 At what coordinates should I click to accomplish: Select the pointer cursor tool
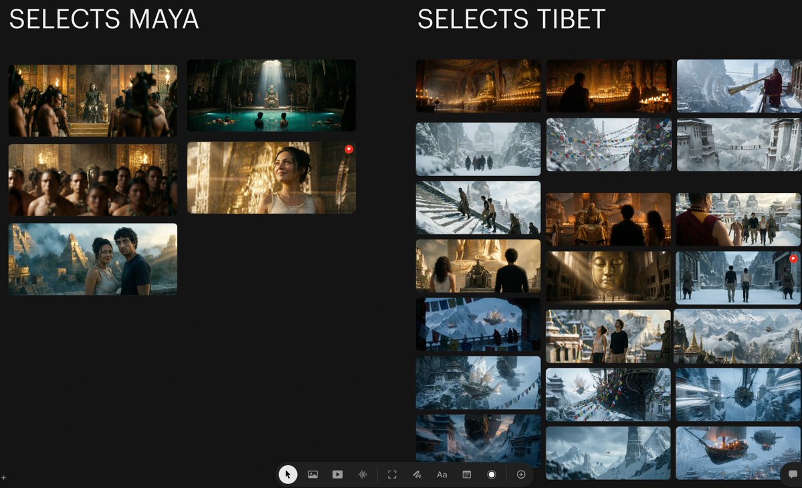(x=288, y=475)
